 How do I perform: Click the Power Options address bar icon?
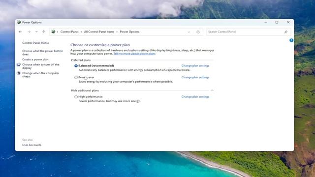tap(53, 31)
